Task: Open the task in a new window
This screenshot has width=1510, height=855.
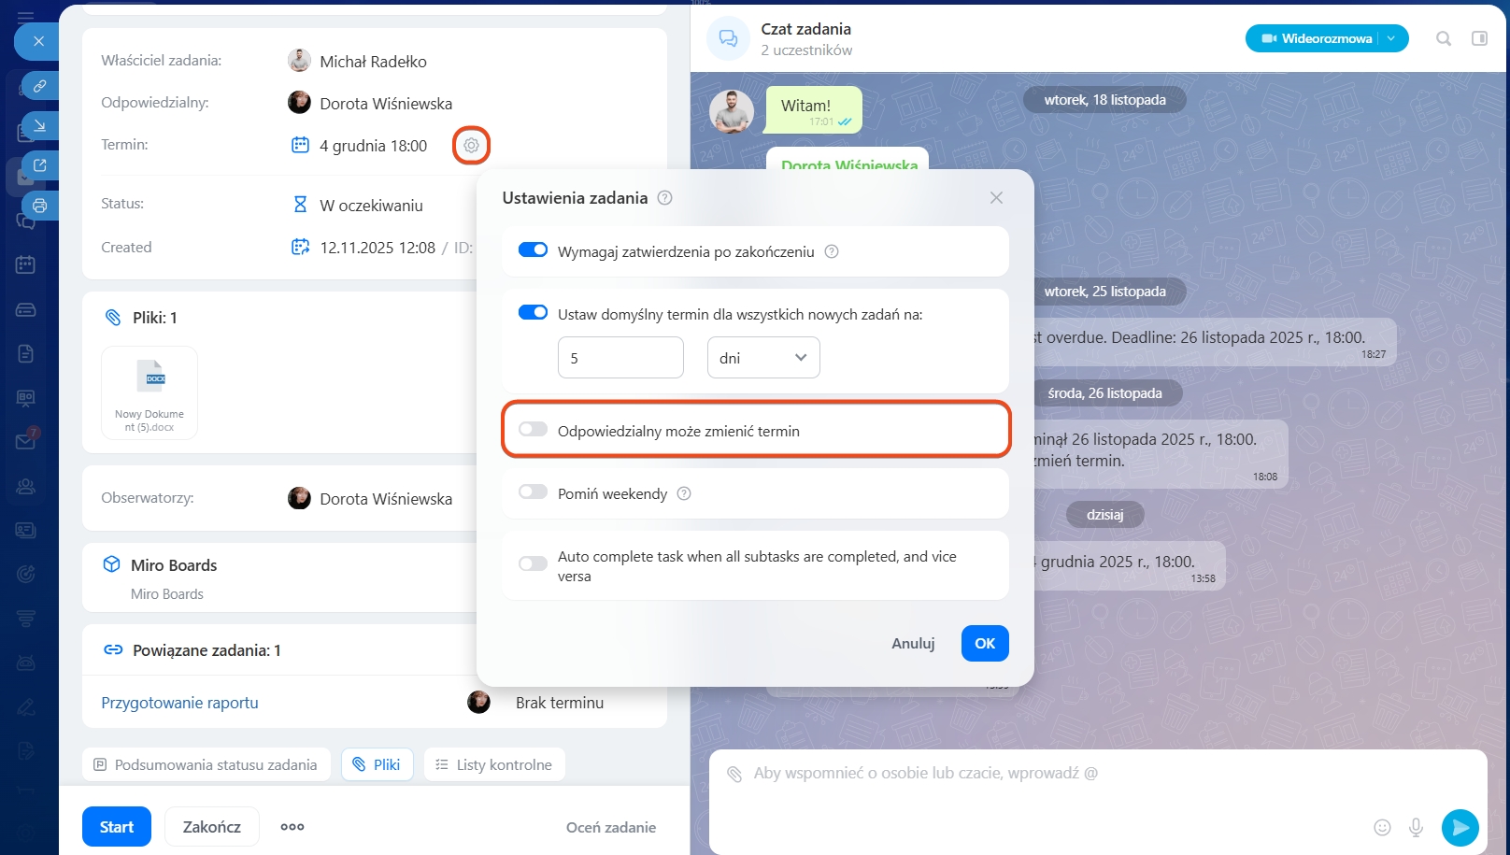Action: [x=39, y=165]
